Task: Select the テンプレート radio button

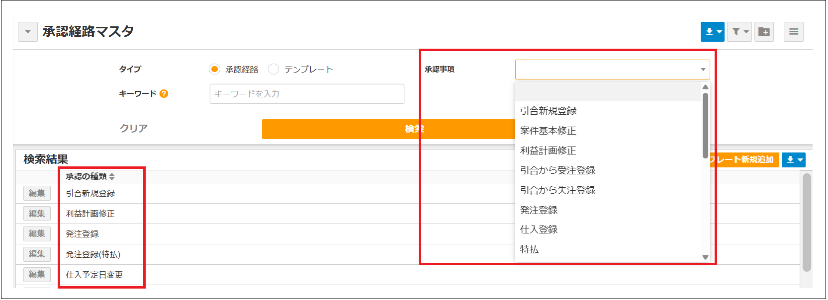Action: click(x=274, y=70)
